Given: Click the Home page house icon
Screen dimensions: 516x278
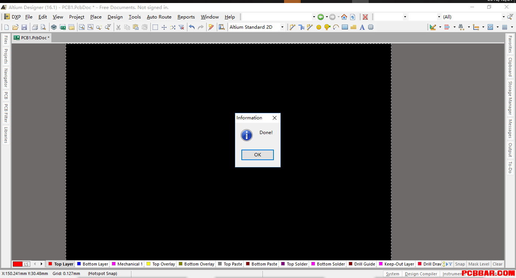Looking at the screenshot, I should click(344, 17).
